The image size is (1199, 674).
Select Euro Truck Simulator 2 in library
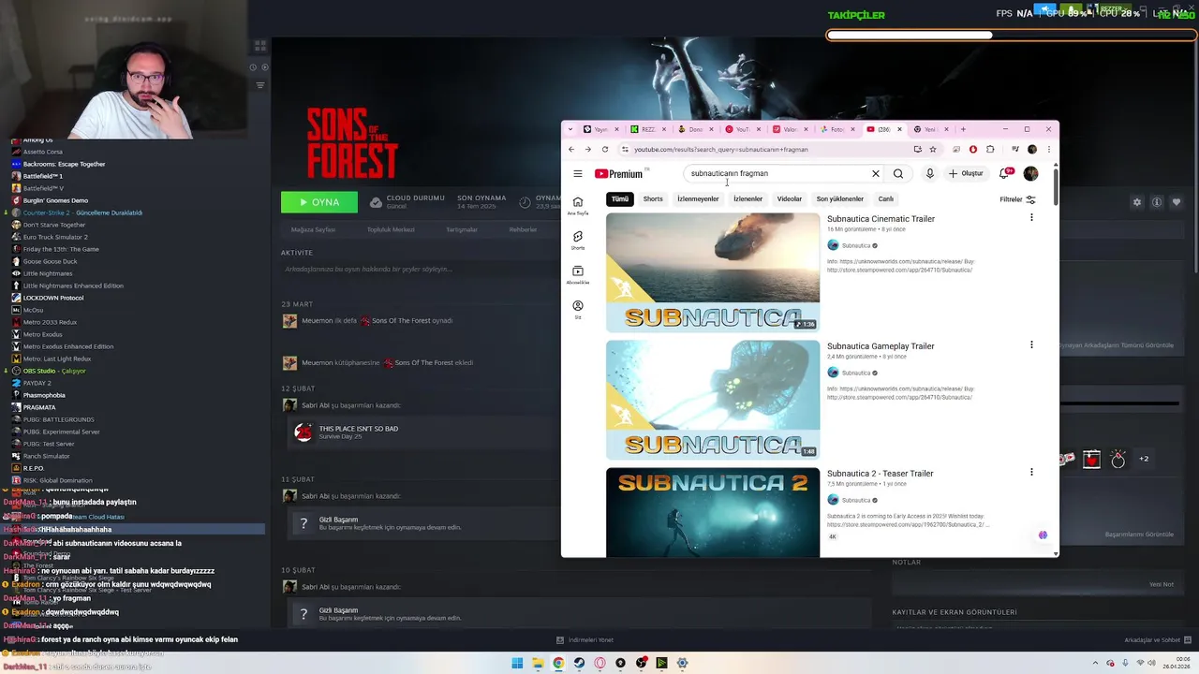[55, 237]
